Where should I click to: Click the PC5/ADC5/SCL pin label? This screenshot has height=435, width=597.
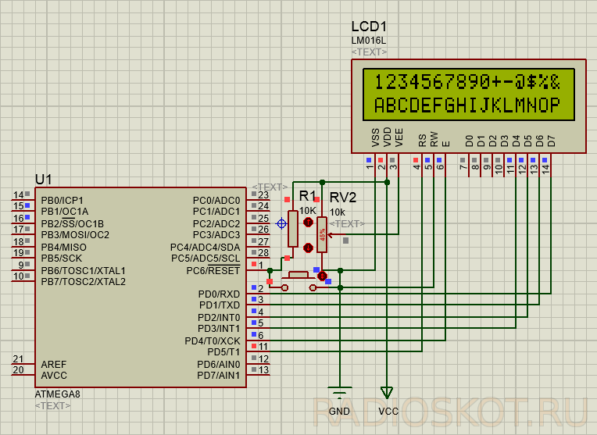[x=206, y=258]
